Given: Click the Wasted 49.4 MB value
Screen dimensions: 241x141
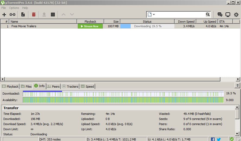Looking at the screenshot, I should pyautogui.click(x=197, y=114).
